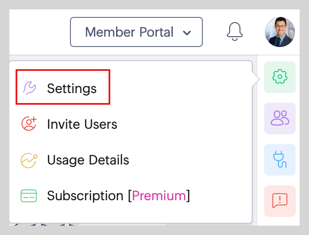Image resolution: width=309 pixels, height=235 pixels.
Task: Click the chevron next to Member Portal
Action: point(187,33)
